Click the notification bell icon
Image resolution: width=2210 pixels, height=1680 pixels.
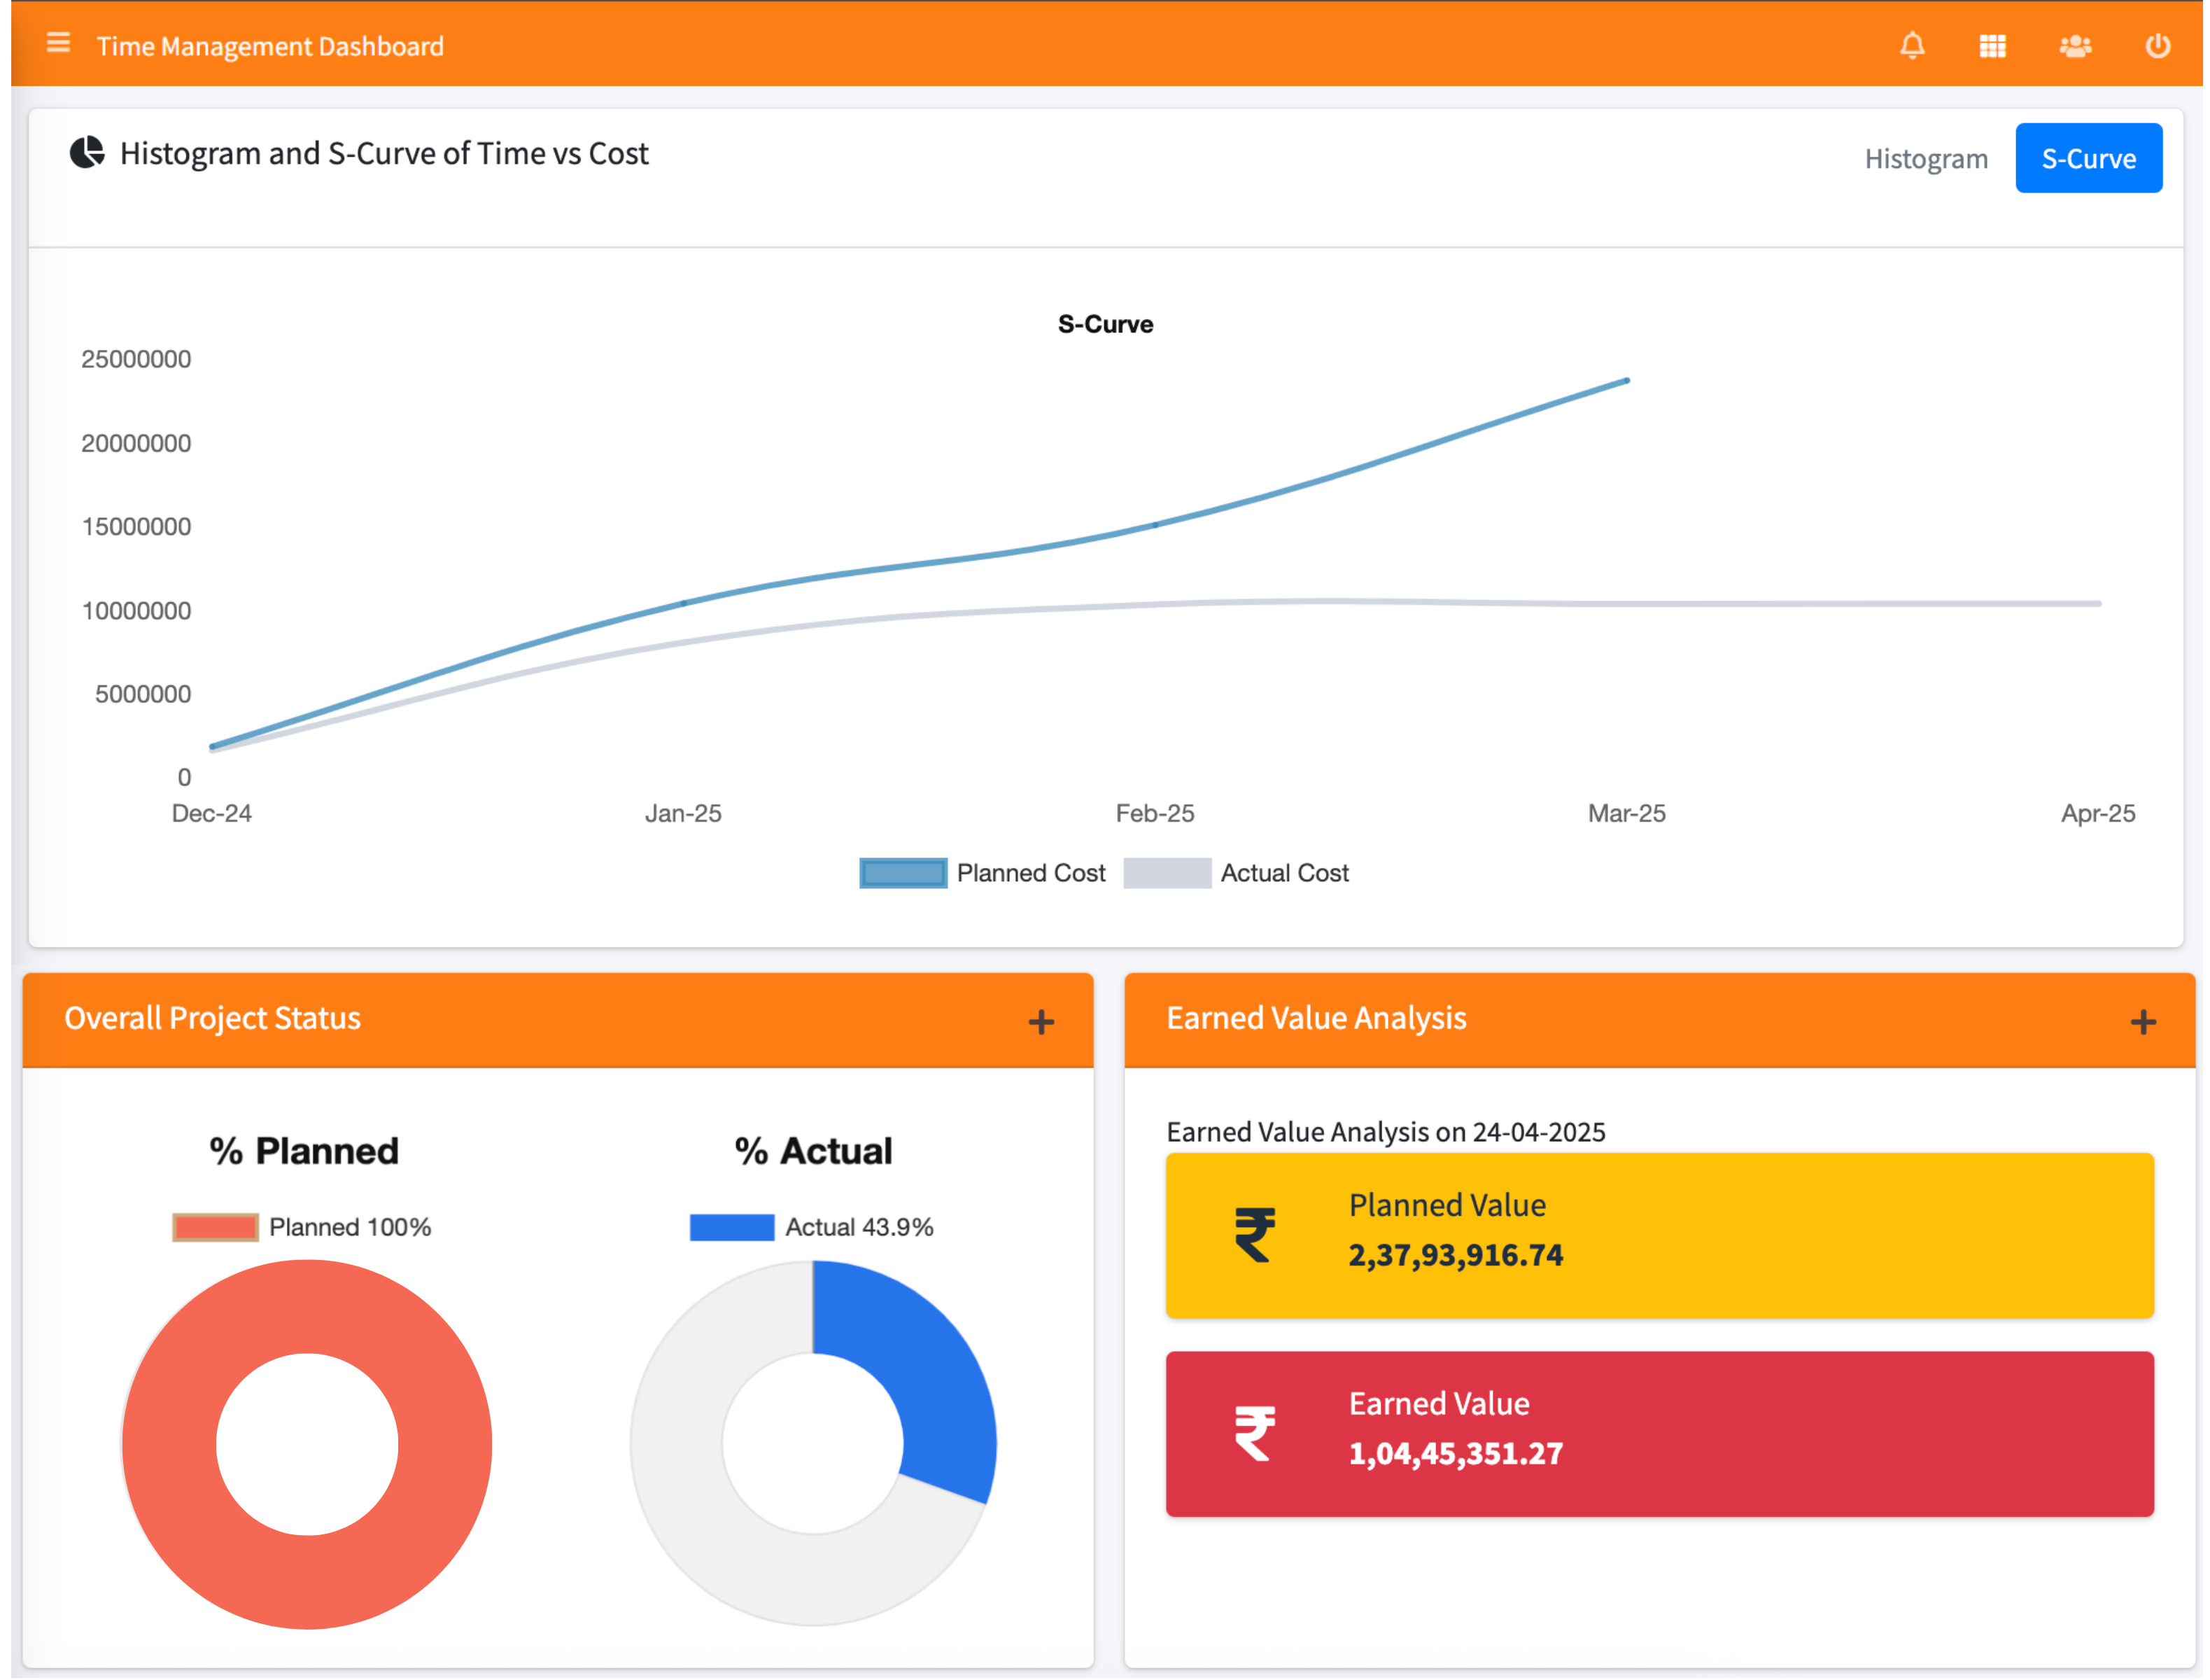point(1911,46)
